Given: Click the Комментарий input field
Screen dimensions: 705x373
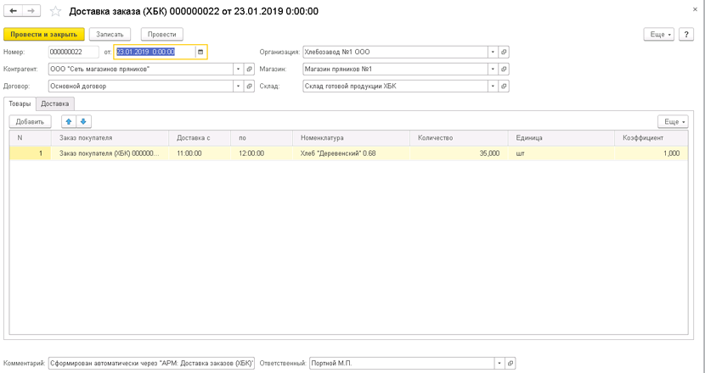Looking at the screenshot, I should click(x=151, y=363).
